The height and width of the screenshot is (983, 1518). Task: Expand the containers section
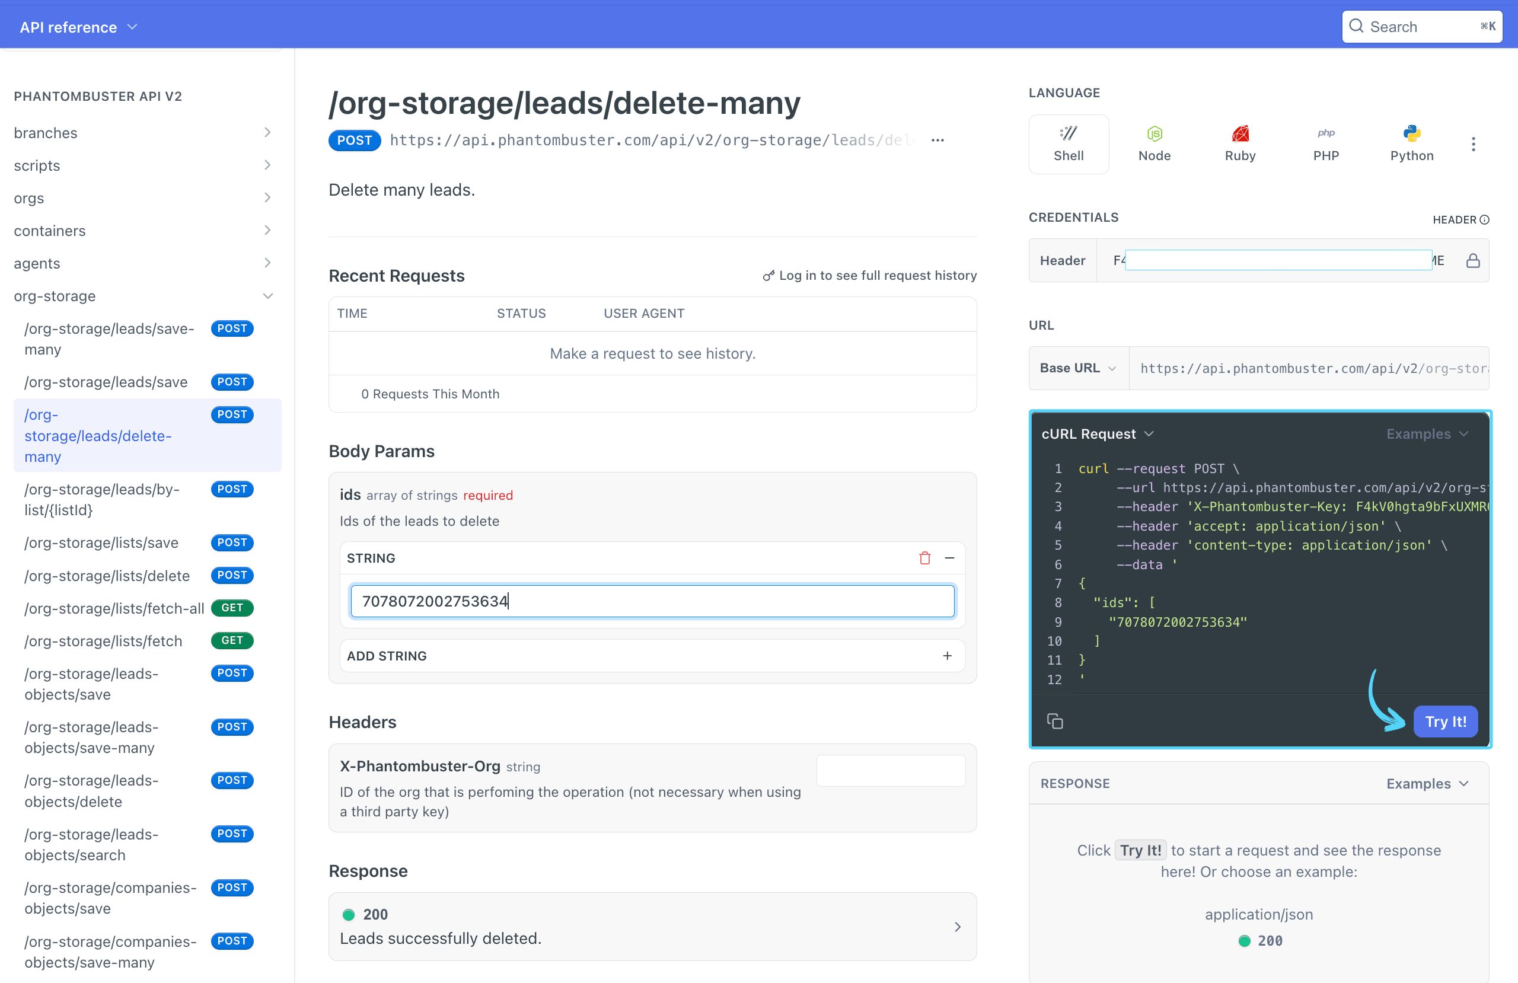click(x=267, y=230)
